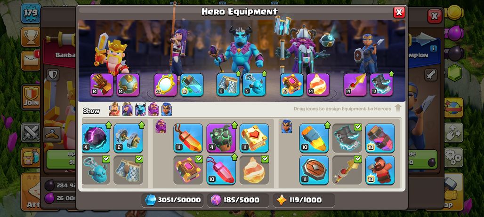Toggle Archer Queen filter in Show row

127,109
